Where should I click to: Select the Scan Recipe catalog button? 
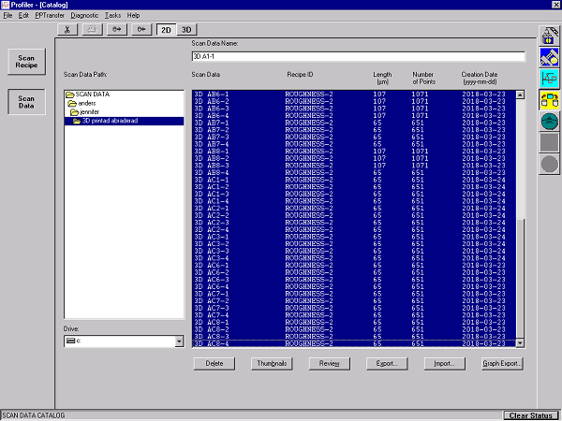point(26,62)
